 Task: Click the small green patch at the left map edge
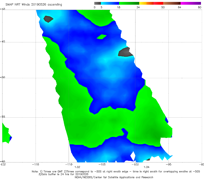(6, 134)
